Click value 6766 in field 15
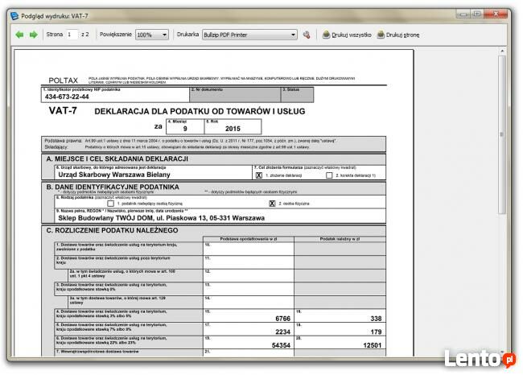The height and width of the screenshot is (375, 523). (283, 319)
